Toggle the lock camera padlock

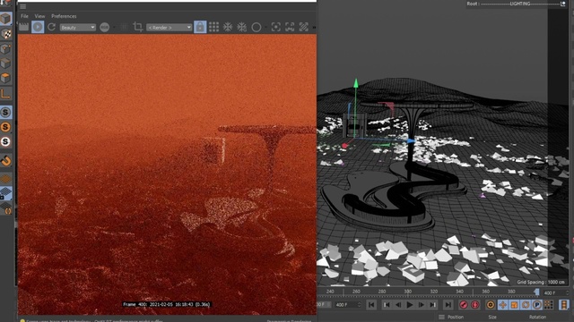(200, 27)
